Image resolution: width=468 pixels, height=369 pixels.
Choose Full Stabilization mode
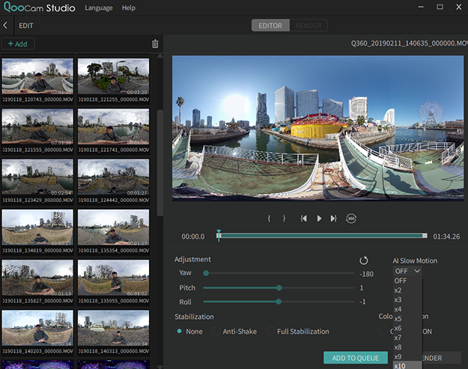(271, 332)
